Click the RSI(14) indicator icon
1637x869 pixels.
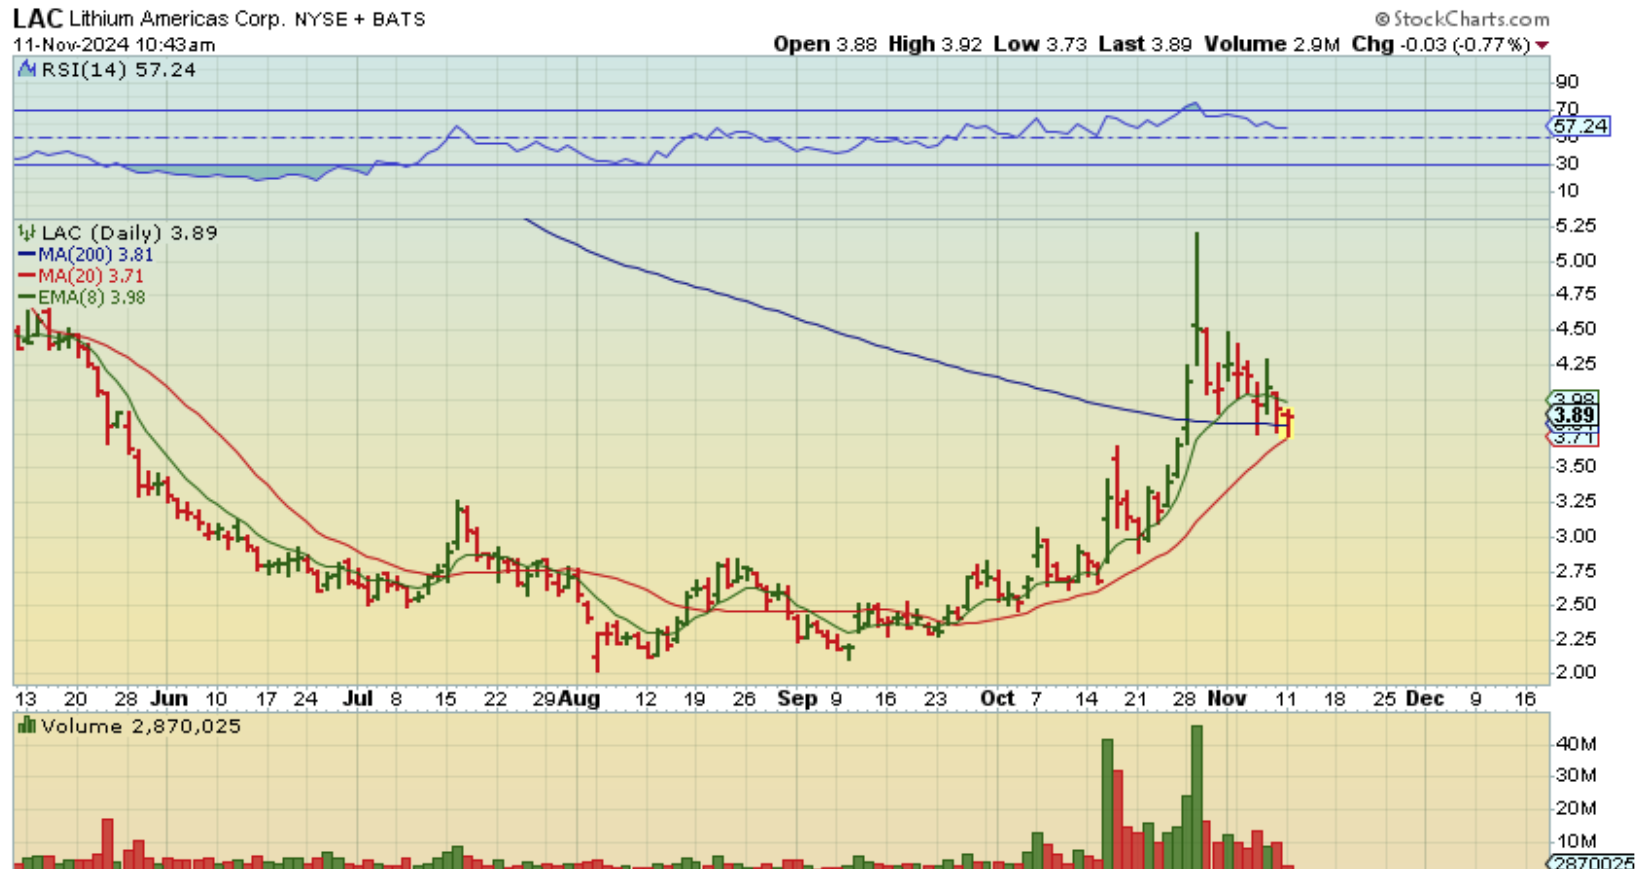27,69
